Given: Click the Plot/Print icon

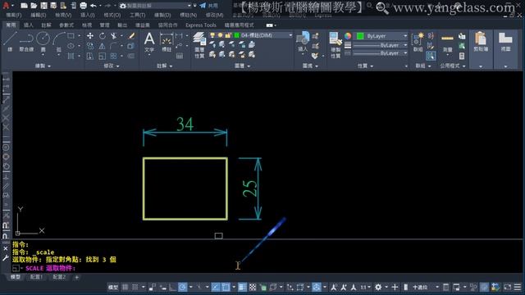Looking at the screenshot, I should 83,6.
